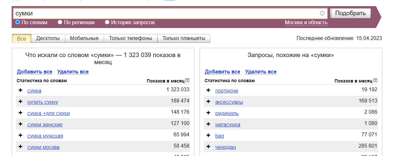The image size is (395, 156).
Task: Switch to the 'Только планшеты' tab
Action: (x=184, y=38)
